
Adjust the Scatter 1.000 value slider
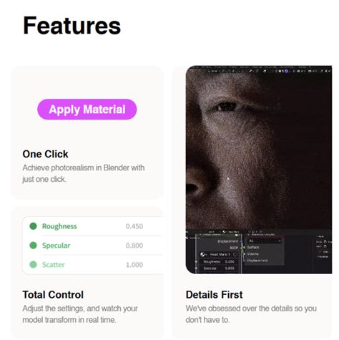point(134,265)
